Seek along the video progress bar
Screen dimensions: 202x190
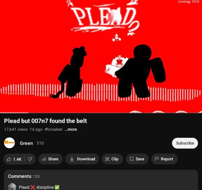tap(101, 113)
